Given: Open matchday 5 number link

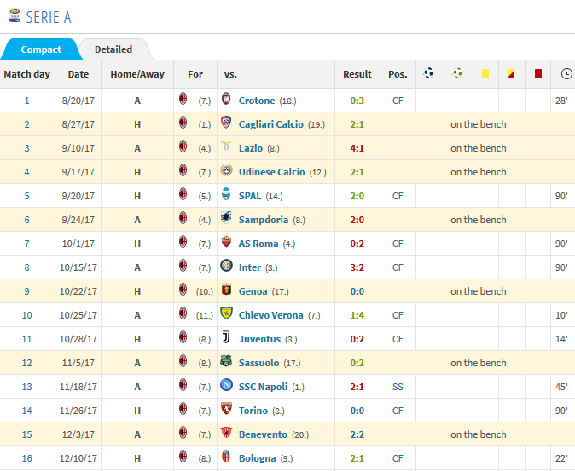Looking at the screenshot, I should click(x=26, y=196).
